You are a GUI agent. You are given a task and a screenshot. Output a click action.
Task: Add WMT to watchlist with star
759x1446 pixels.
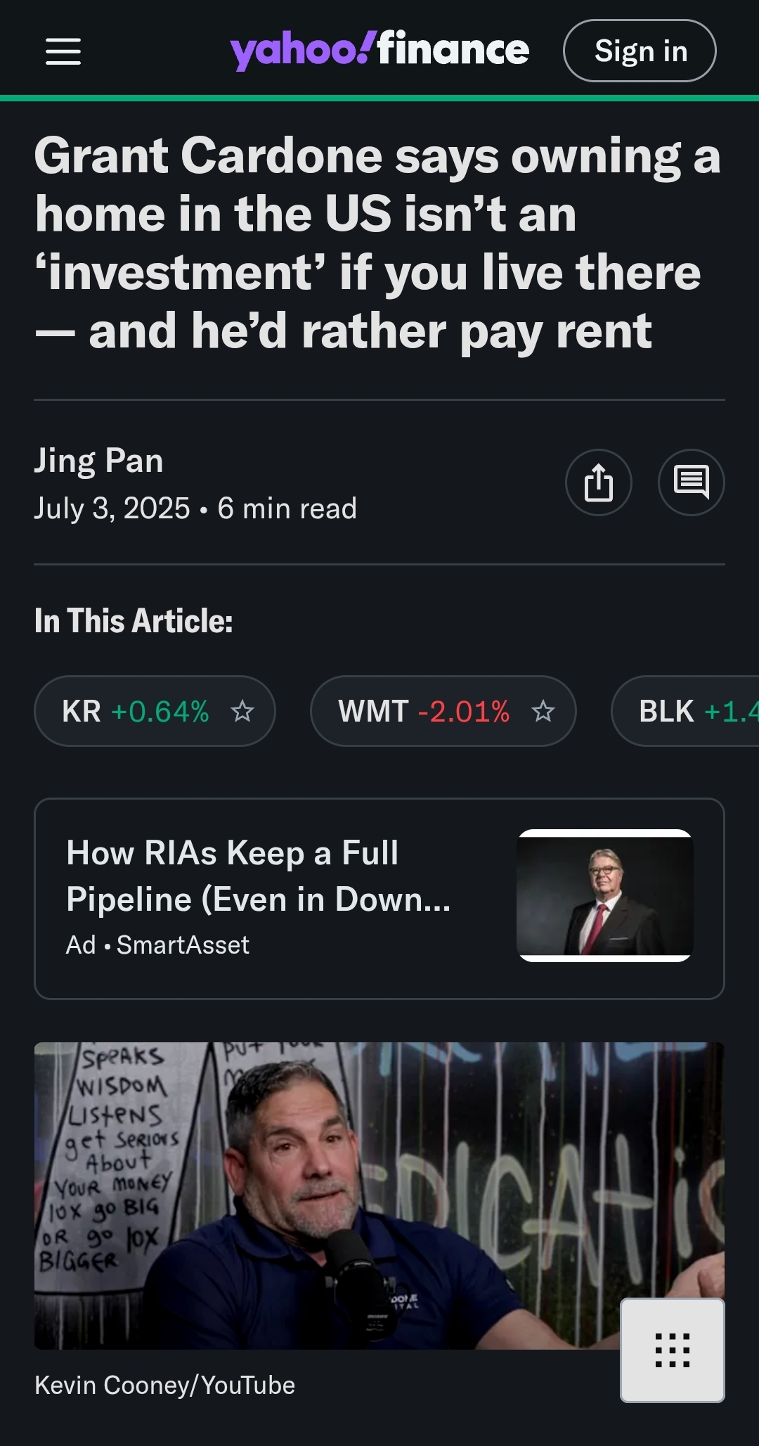[543, 711]
